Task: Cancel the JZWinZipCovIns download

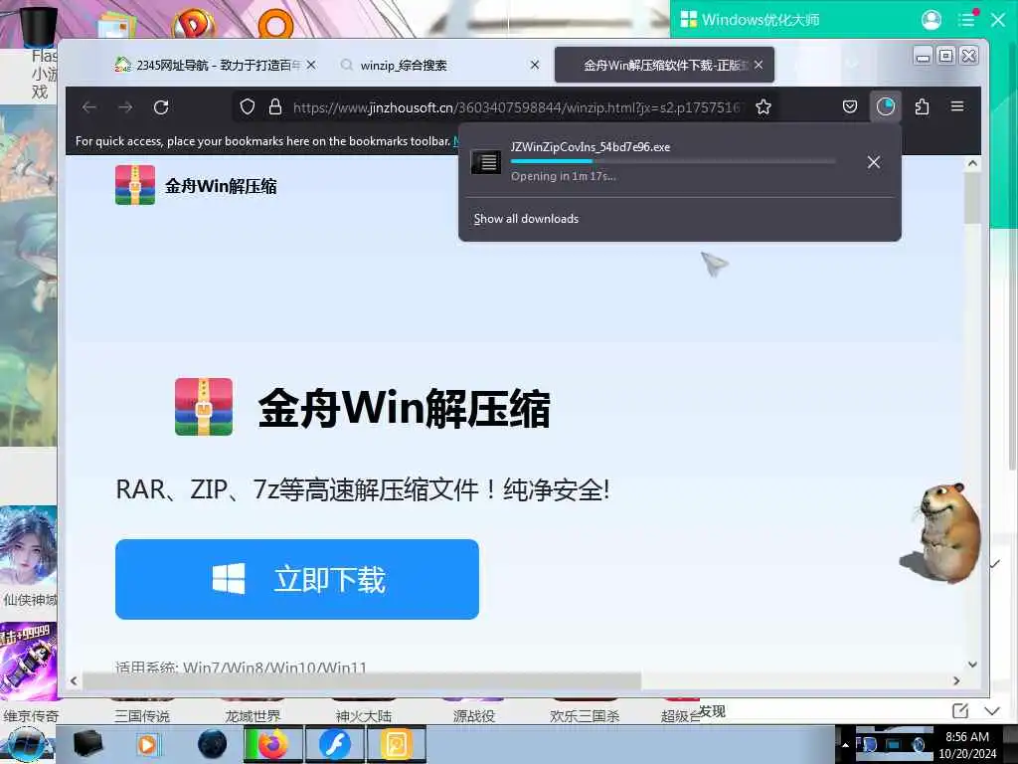Action: (x=874, y=162)
